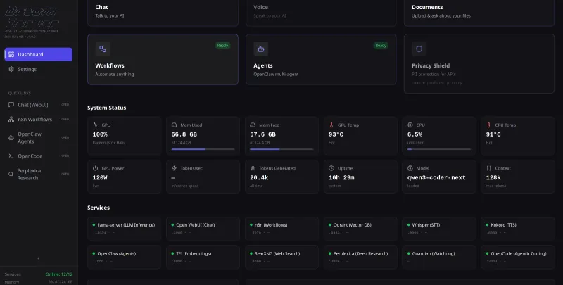Screen dimensions: 563x285
Task: Select the TEI (Embeddings) service
Action: tap(203, 257)
